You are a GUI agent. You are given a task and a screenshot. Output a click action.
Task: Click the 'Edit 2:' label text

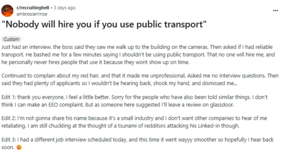click(8, 118)
